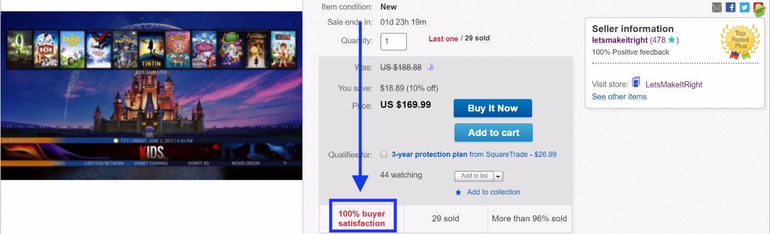
Task: Click the See other items link
Action: (x=619, y=97)
